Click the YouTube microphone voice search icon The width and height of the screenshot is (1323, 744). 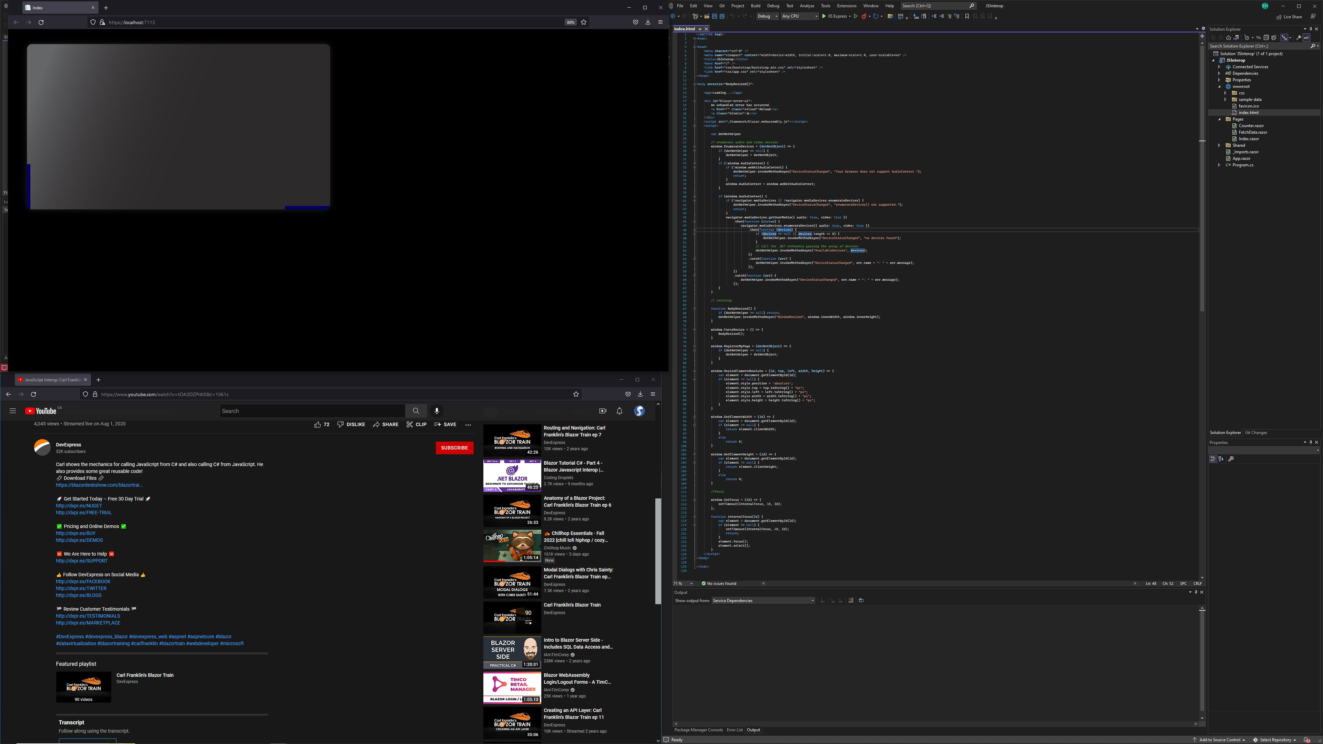pos(437,411)
